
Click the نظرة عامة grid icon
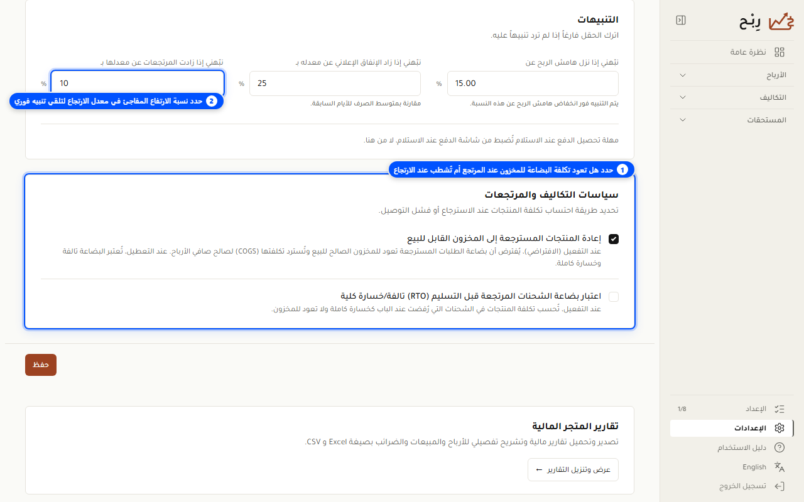coord(780,52)
